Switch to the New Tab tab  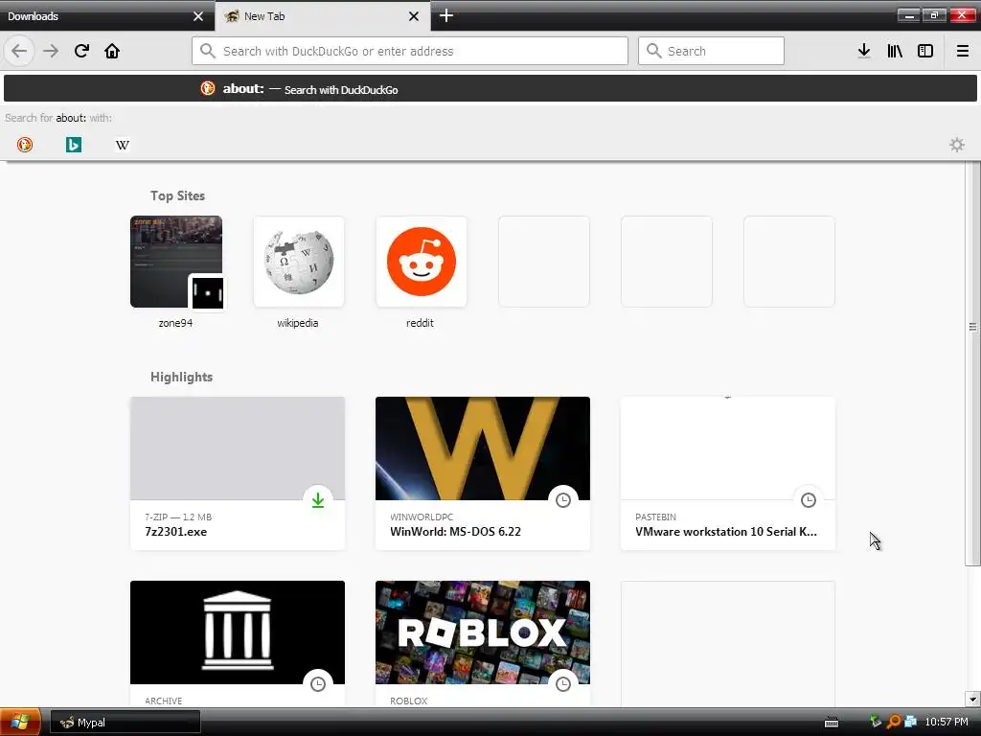(322, 16)
